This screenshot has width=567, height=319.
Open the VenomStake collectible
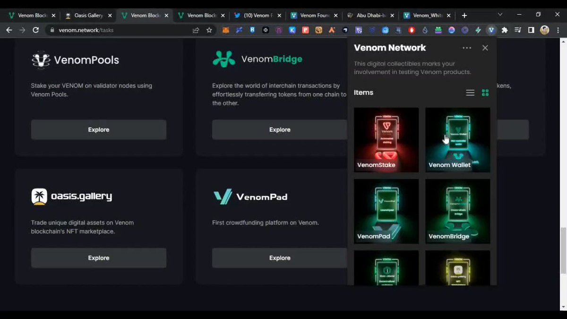386,140
